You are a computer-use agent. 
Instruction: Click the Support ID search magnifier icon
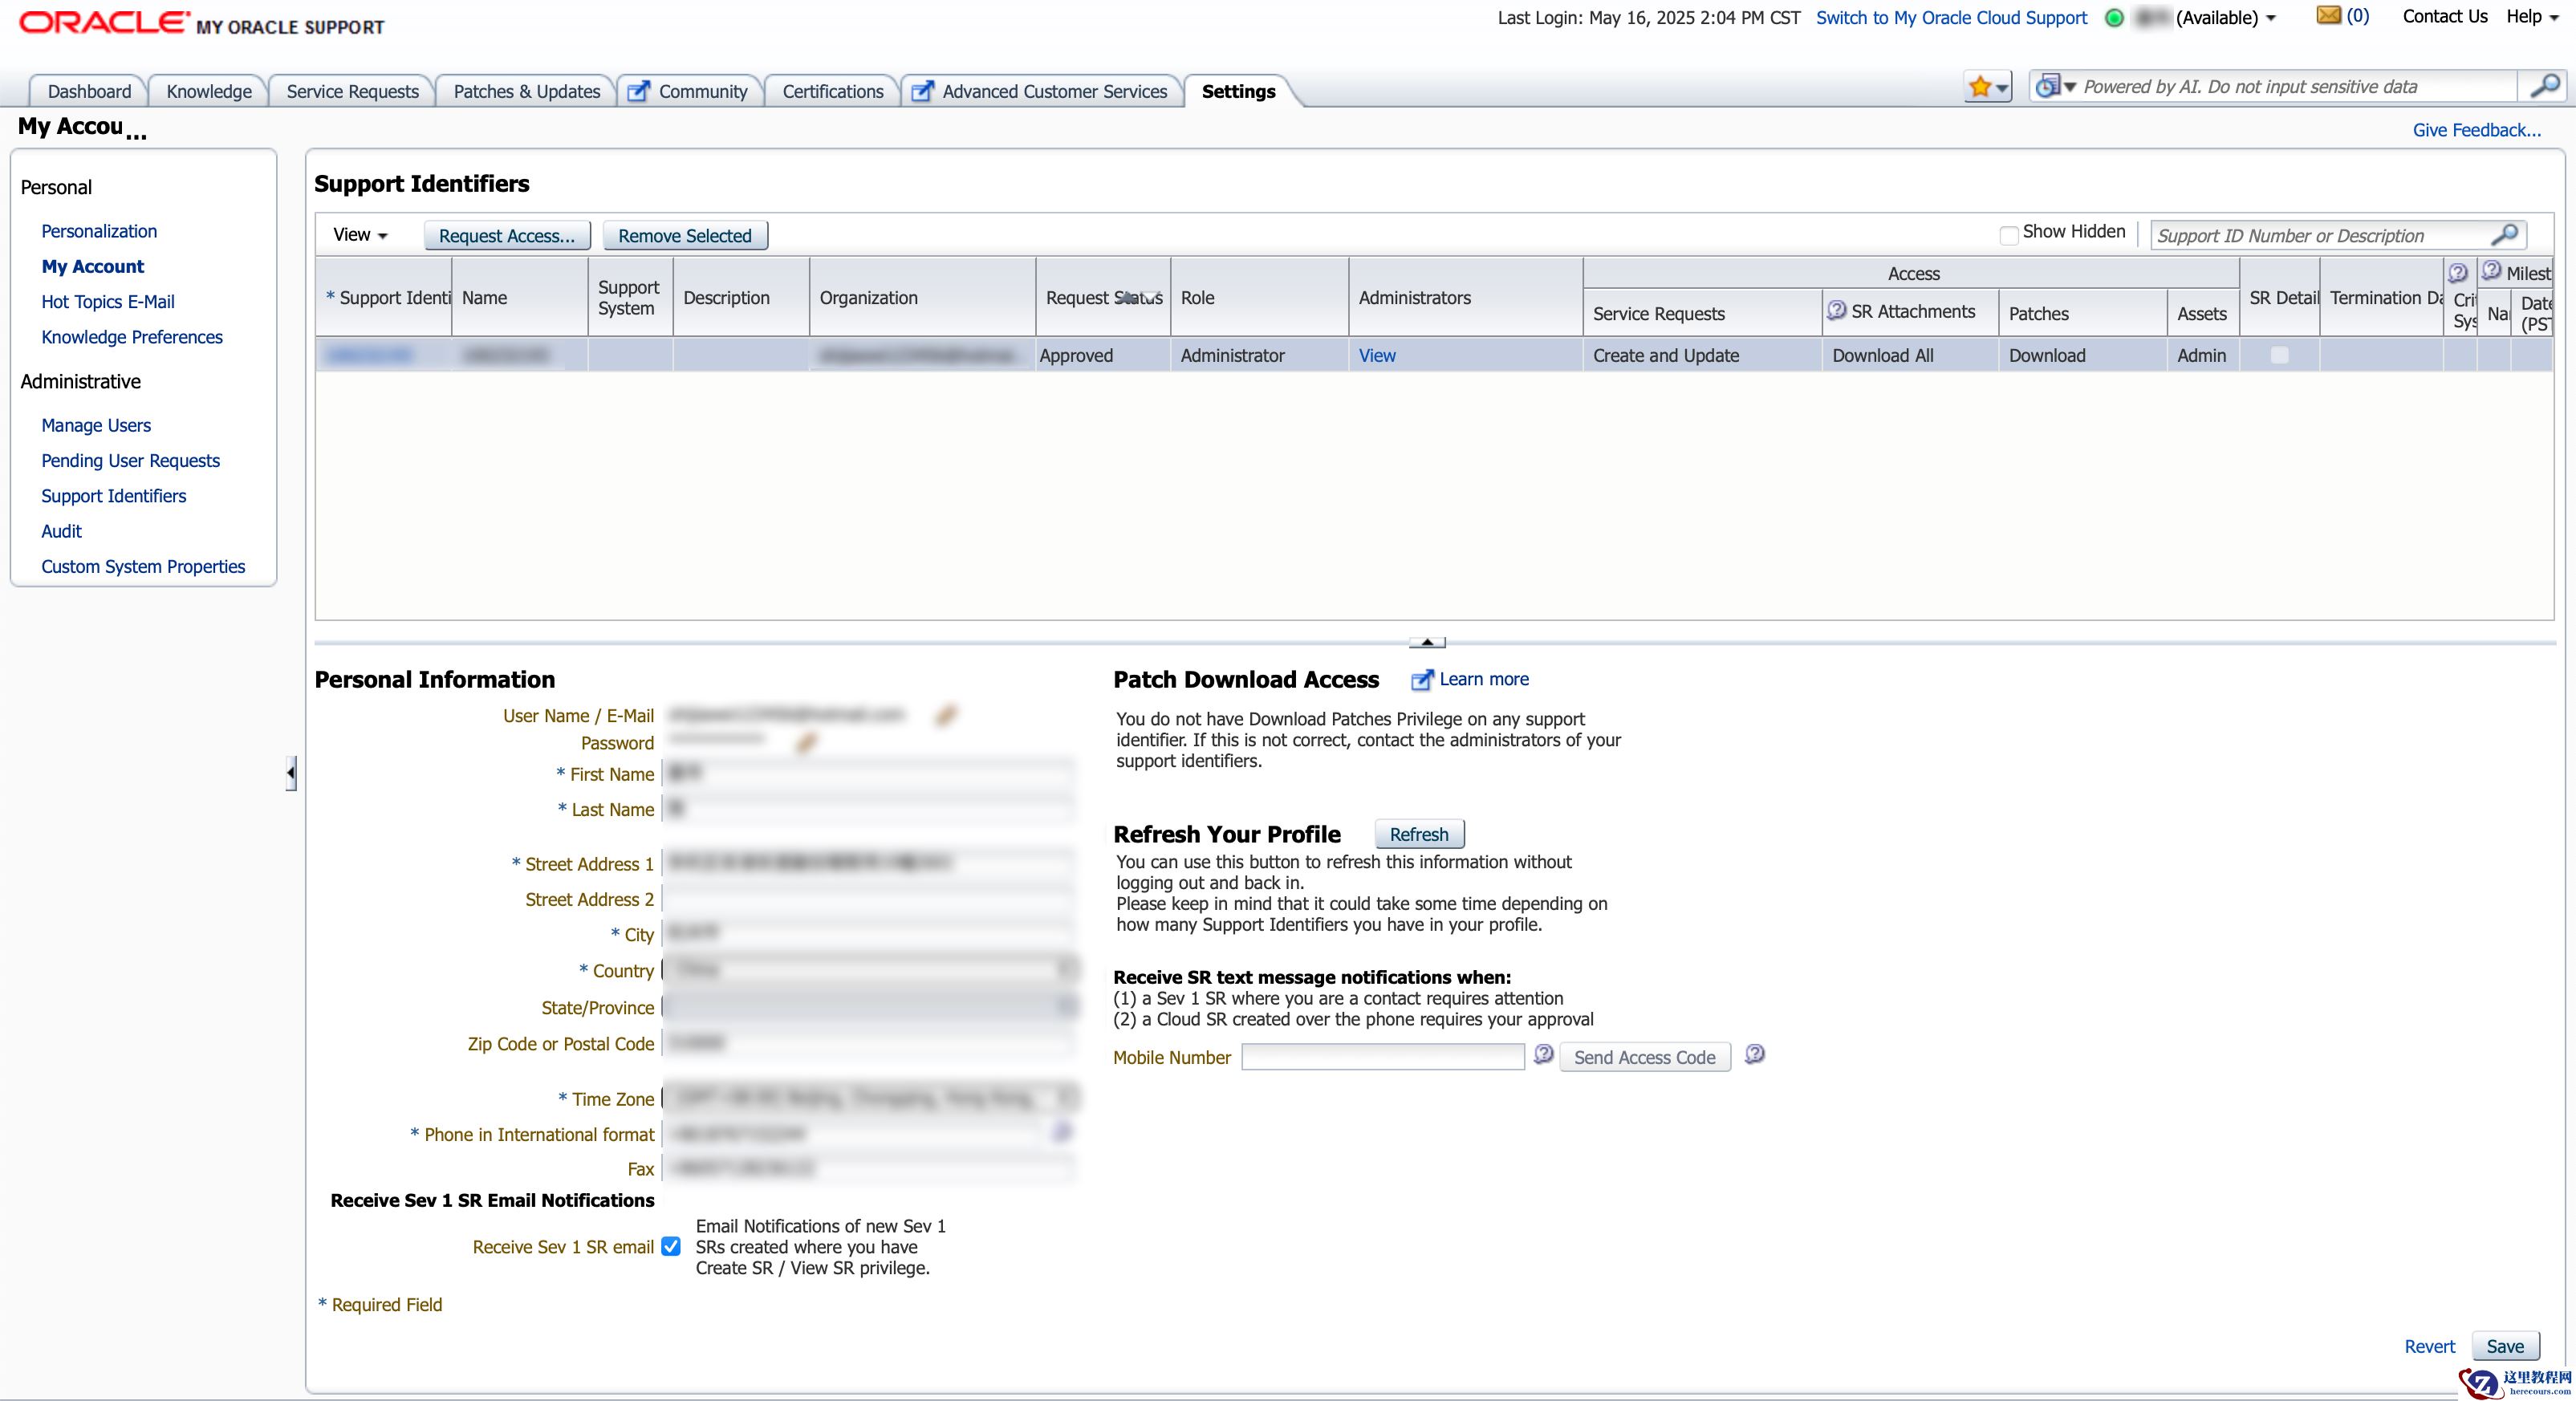pyautogui.click(x=2505, y=235)
